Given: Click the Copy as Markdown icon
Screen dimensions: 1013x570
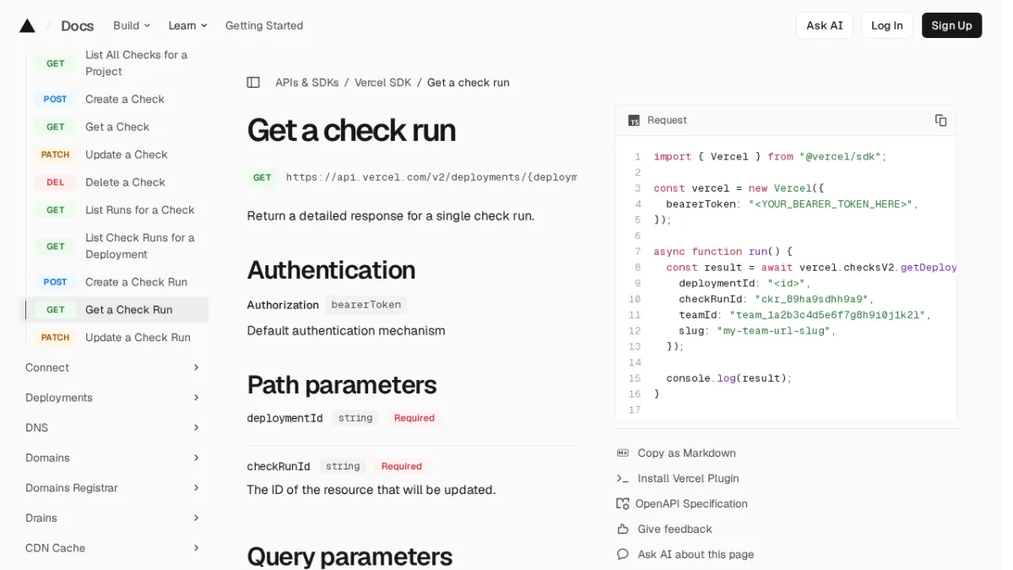Looking at the screenshot, I should [x=623, y=453].
